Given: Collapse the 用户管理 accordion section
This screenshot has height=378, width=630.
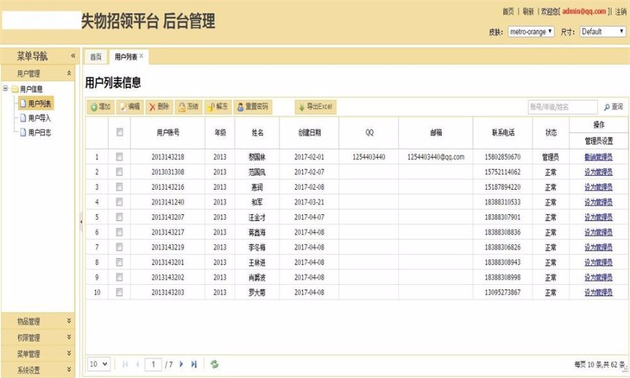Looking at the screenshot, I should (x=69, y=73).
